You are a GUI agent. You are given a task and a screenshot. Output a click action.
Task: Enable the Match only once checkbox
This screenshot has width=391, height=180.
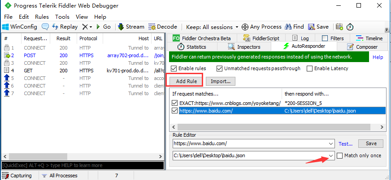pos(340,155)
